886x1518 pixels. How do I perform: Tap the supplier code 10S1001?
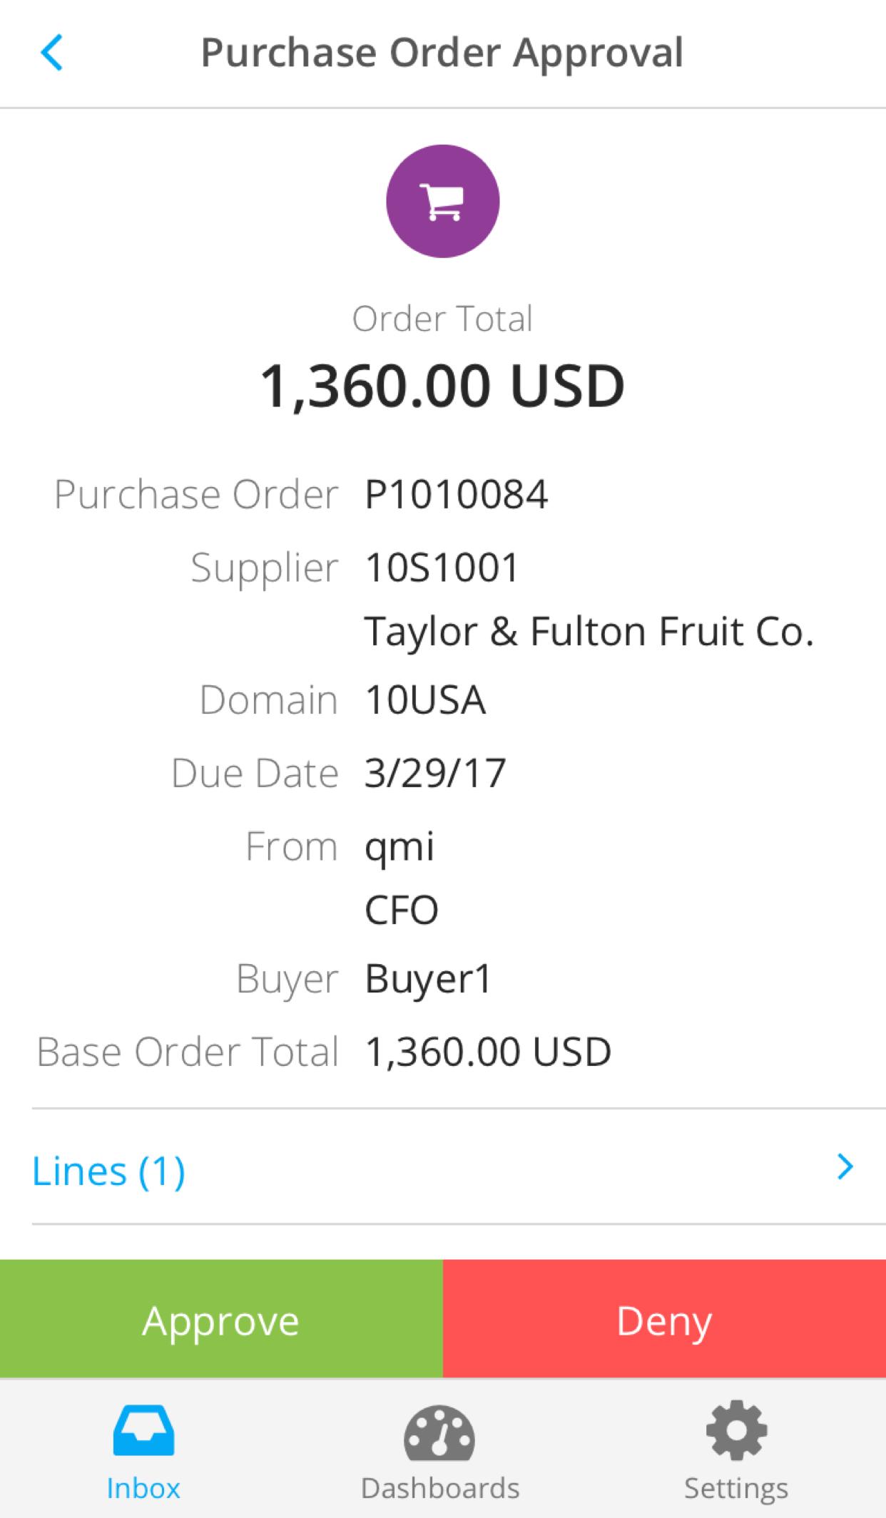442,568
